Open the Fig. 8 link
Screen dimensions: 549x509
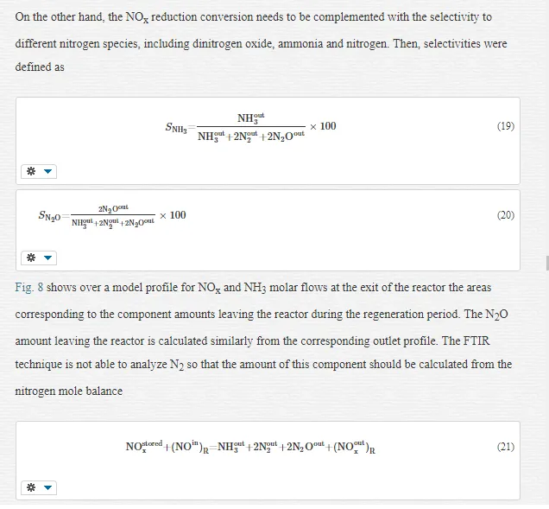pos(29,288)
